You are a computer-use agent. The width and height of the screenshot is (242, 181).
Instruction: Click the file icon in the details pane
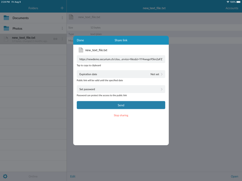tap(71, 17)
